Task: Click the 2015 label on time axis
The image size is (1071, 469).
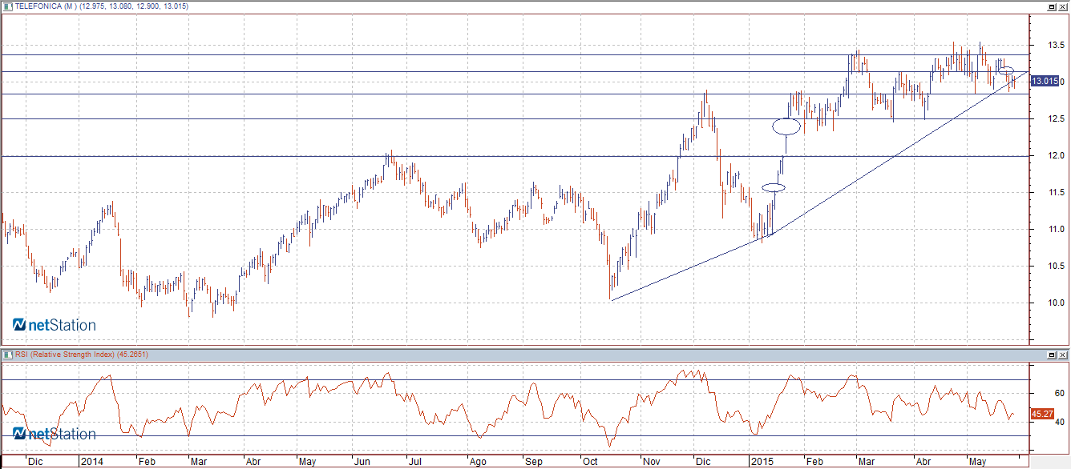Action: (760, 462)
